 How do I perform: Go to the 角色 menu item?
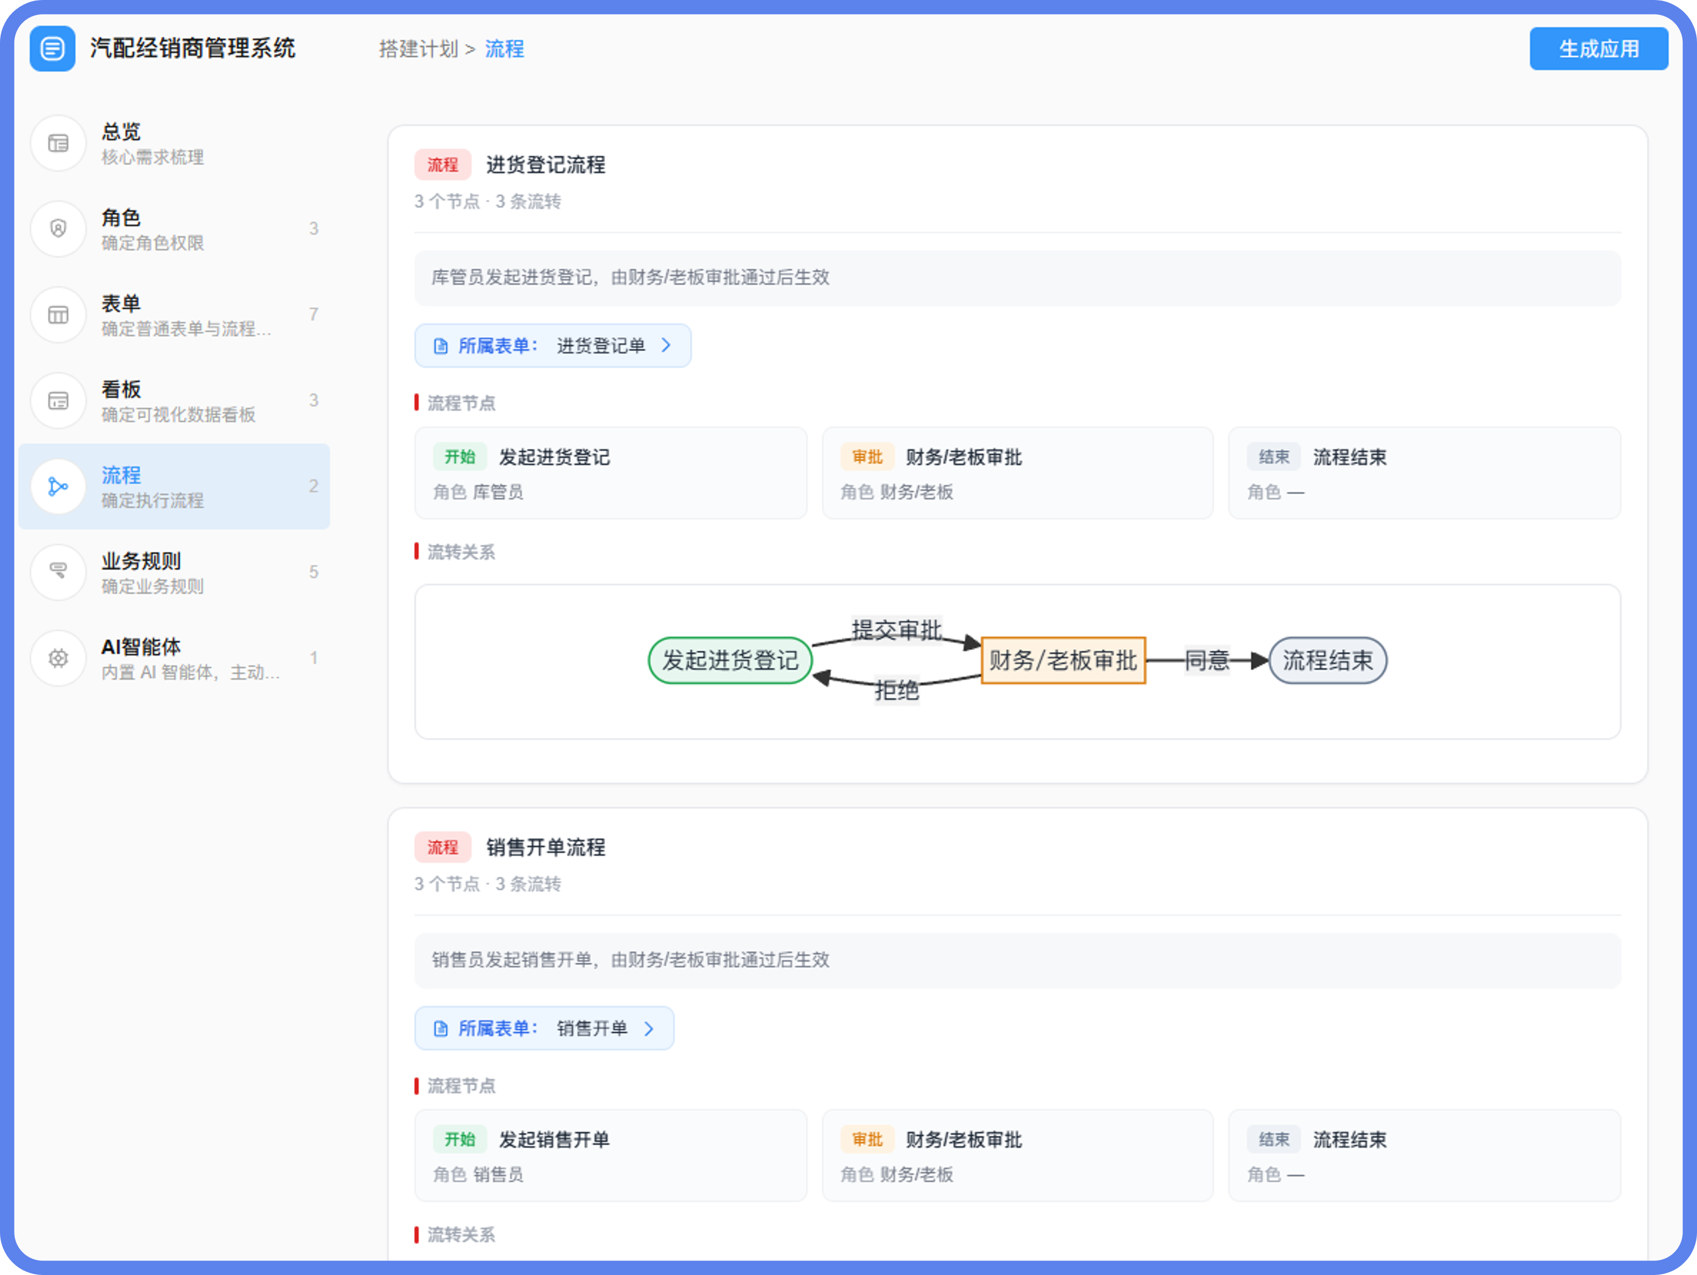coord(174,229)
